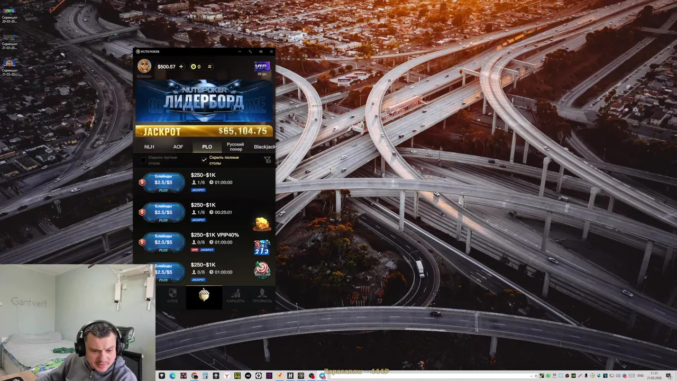Open the VIP badge
The width and height of the screenshot is (677, 381).
coord(262,67)
